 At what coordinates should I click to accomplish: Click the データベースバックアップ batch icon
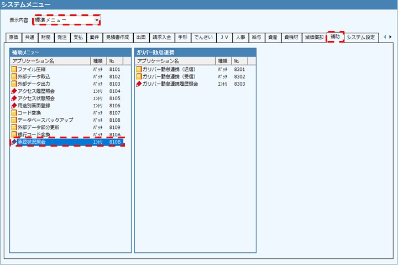(x=14, y=120)
